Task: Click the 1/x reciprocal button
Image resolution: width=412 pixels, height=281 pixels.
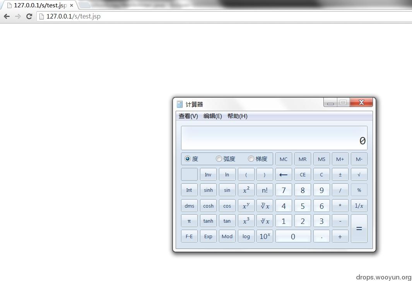Action: click(359, 206)
